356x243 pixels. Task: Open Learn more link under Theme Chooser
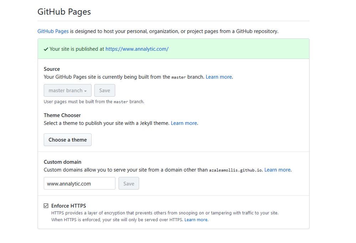[184, 123]
